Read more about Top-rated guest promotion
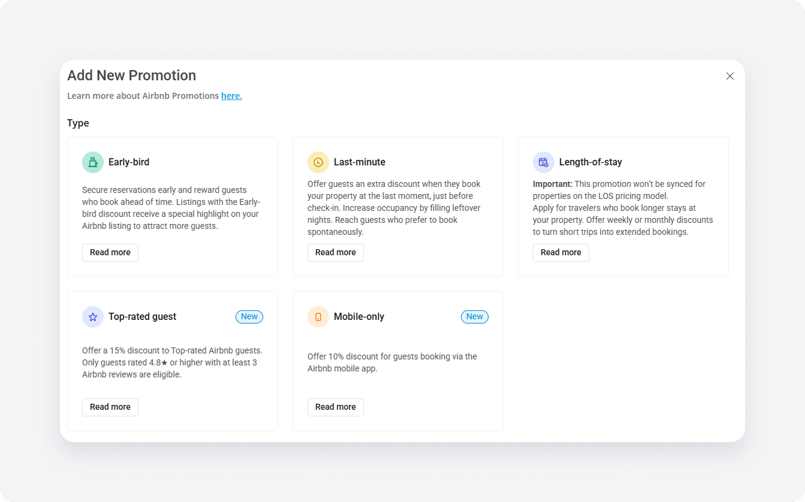This screenshot has width=805, height=502. 110,407
